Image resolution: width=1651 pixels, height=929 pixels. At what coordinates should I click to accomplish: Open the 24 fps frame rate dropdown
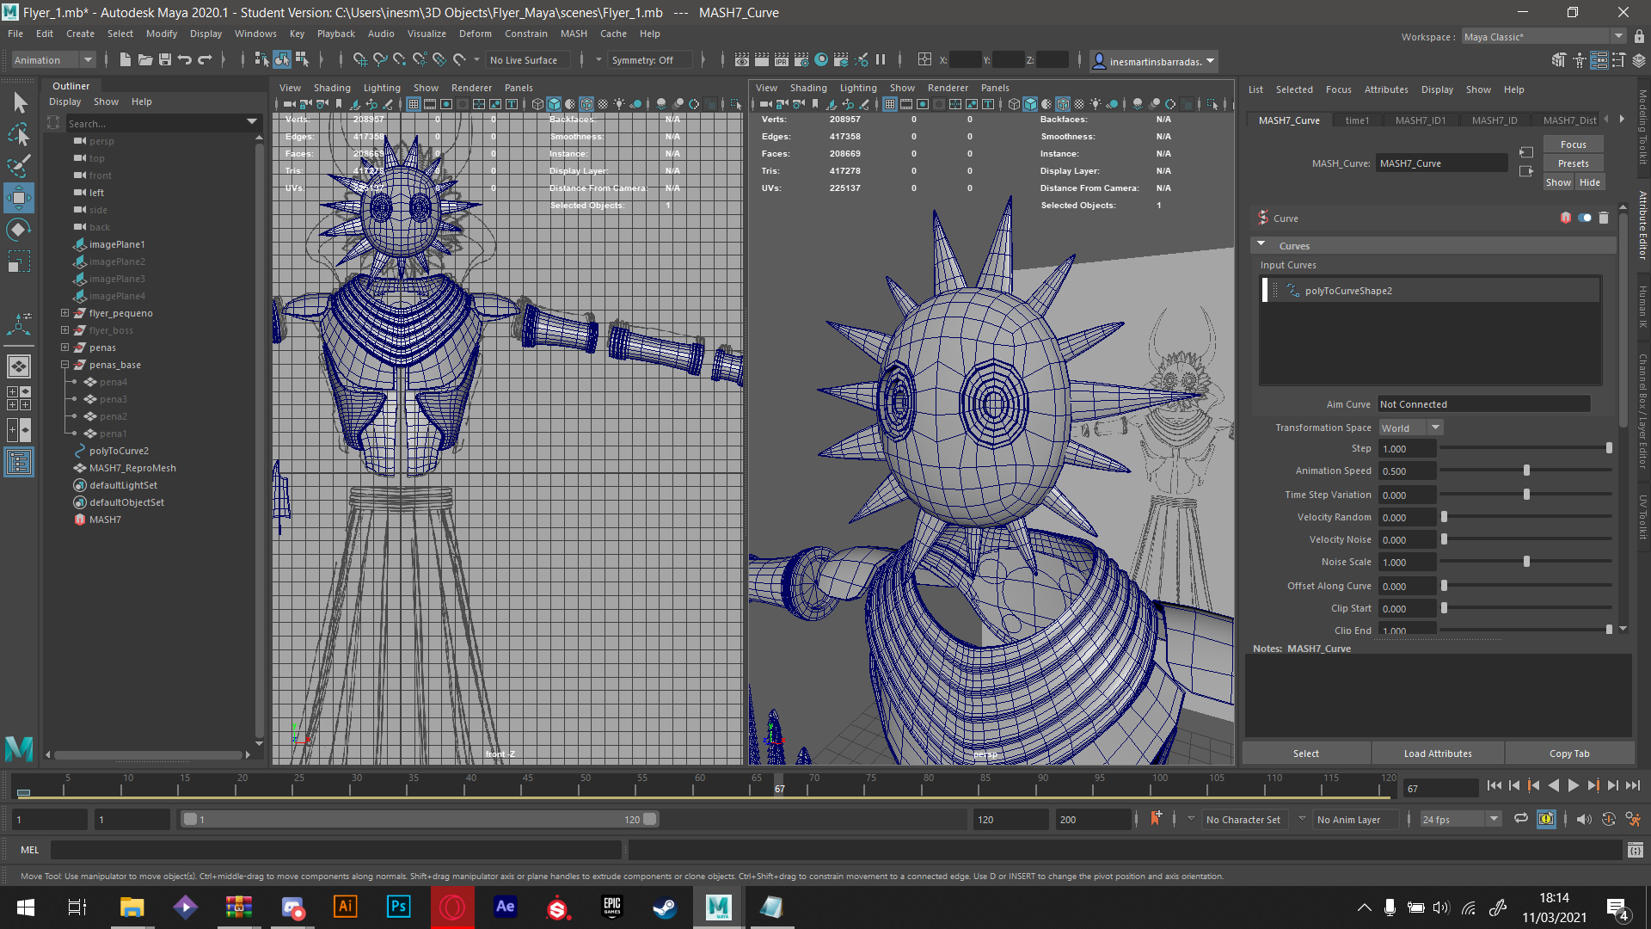tap(1460, 819)
